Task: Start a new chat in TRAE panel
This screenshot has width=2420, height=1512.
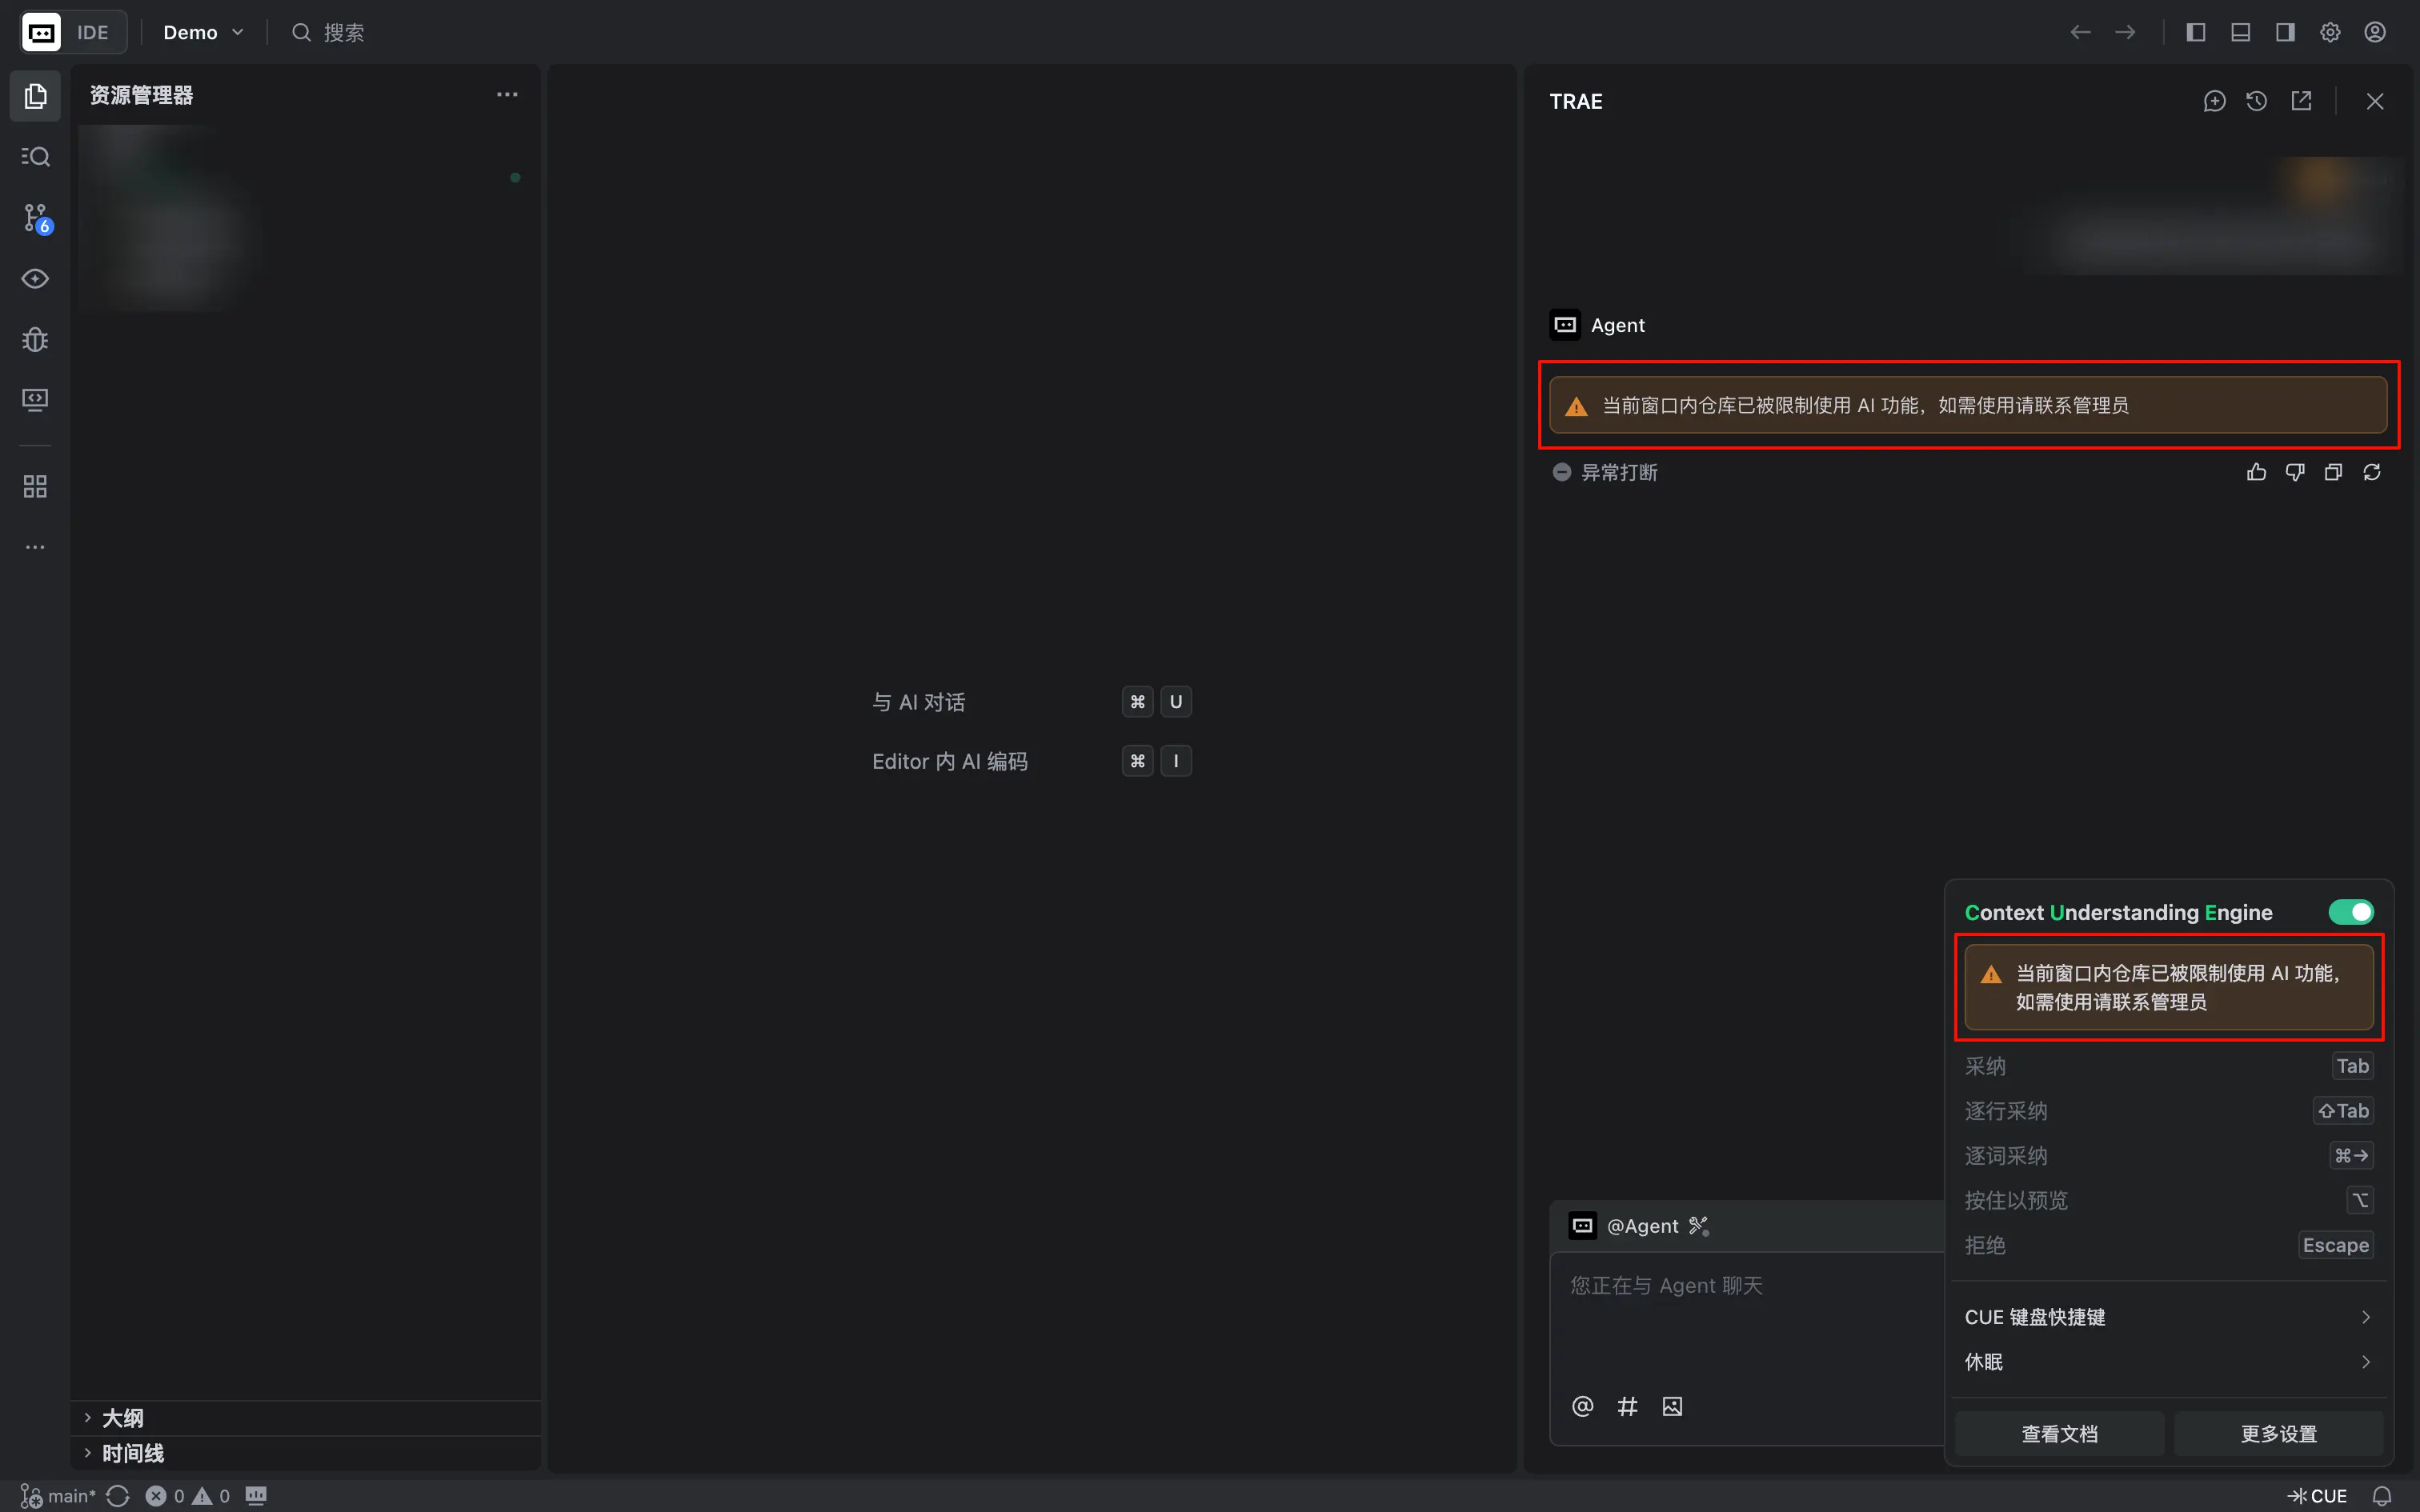Action: (x=2214, y=101)
